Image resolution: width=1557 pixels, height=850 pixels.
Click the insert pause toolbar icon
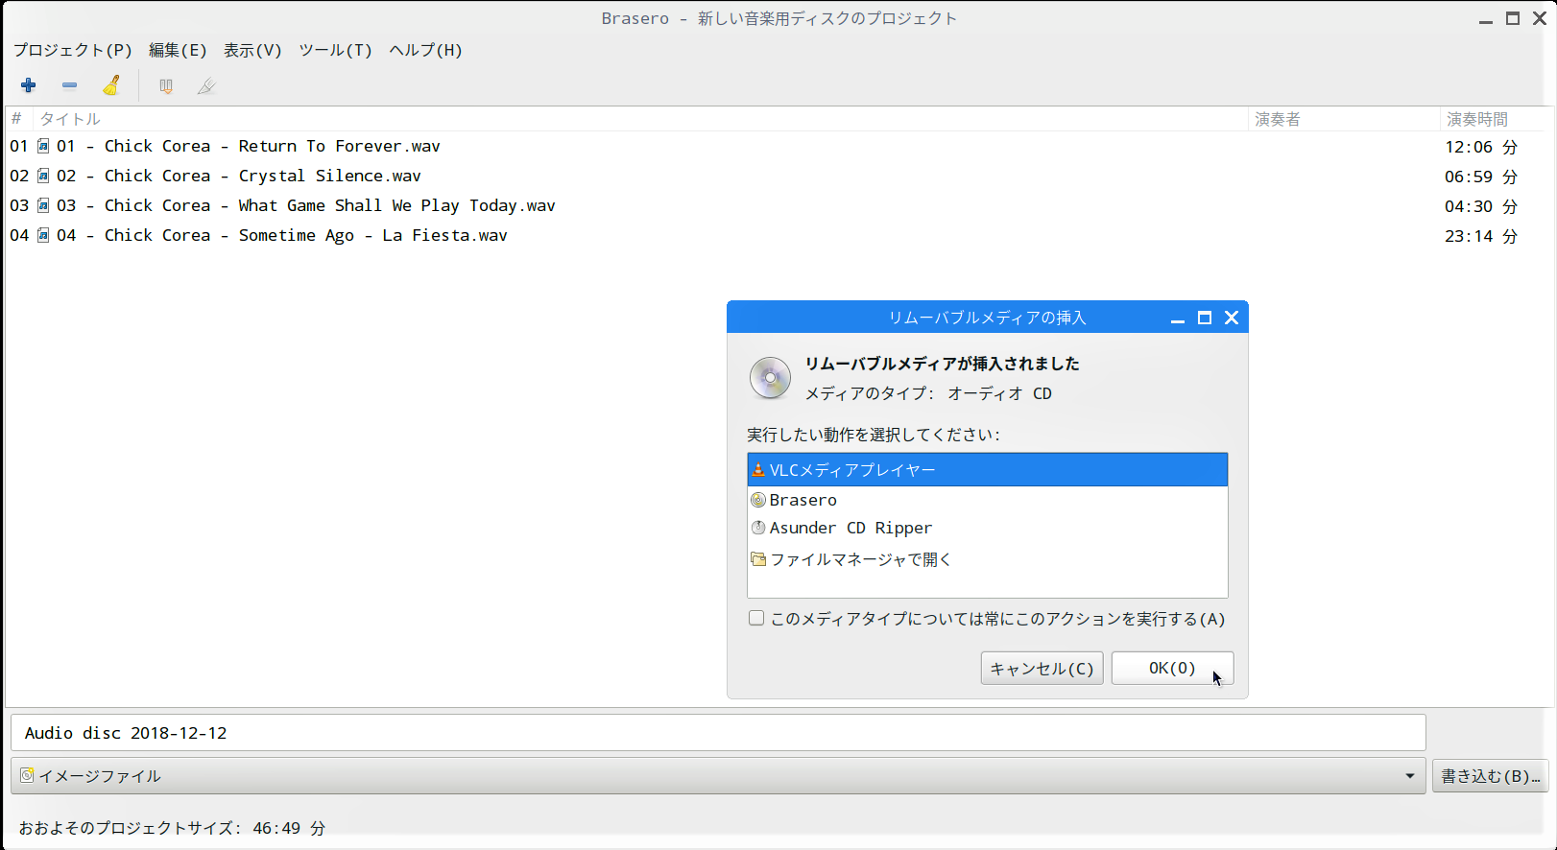pos(166,86)
